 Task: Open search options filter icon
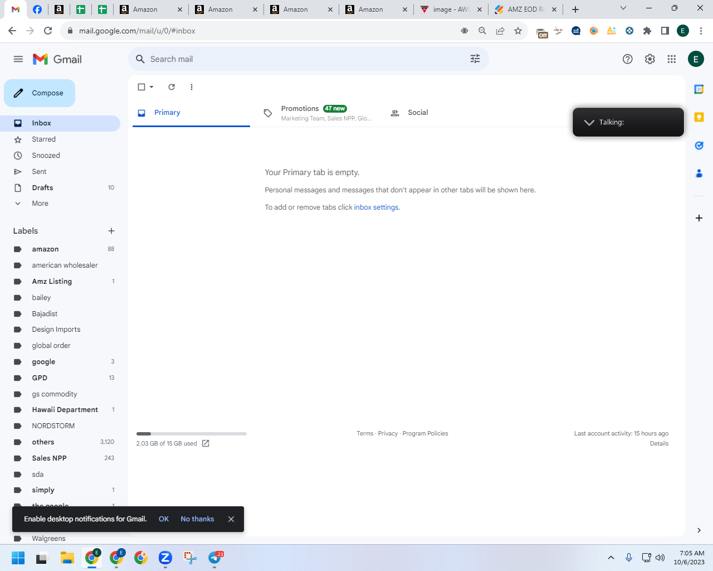(475, 59)
